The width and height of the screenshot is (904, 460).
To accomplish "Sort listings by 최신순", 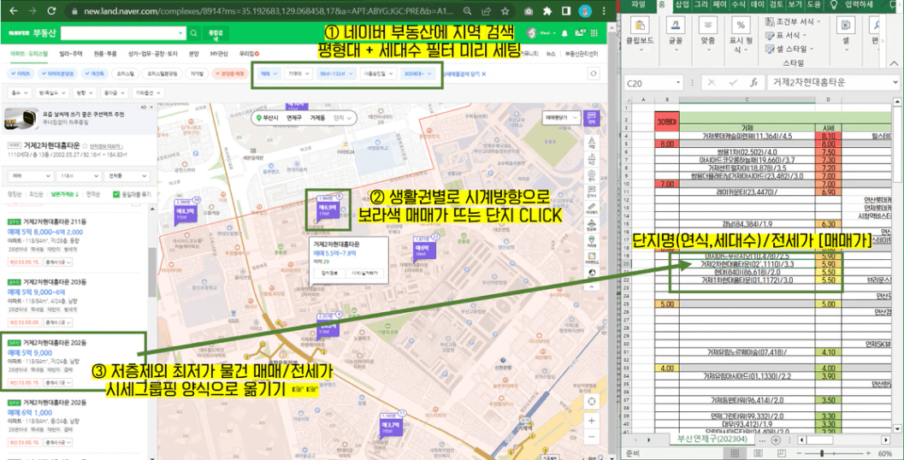I will coord(36,194).
